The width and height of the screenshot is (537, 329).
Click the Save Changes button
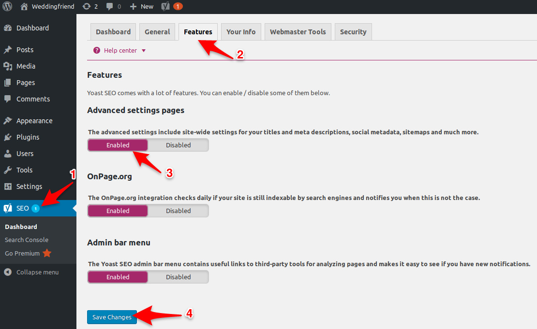[x=112, y=317]
